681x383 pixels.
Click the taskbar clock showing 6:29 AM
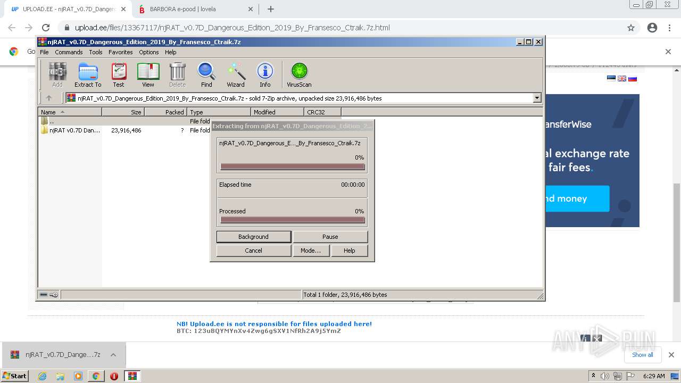tap(654, 376)
